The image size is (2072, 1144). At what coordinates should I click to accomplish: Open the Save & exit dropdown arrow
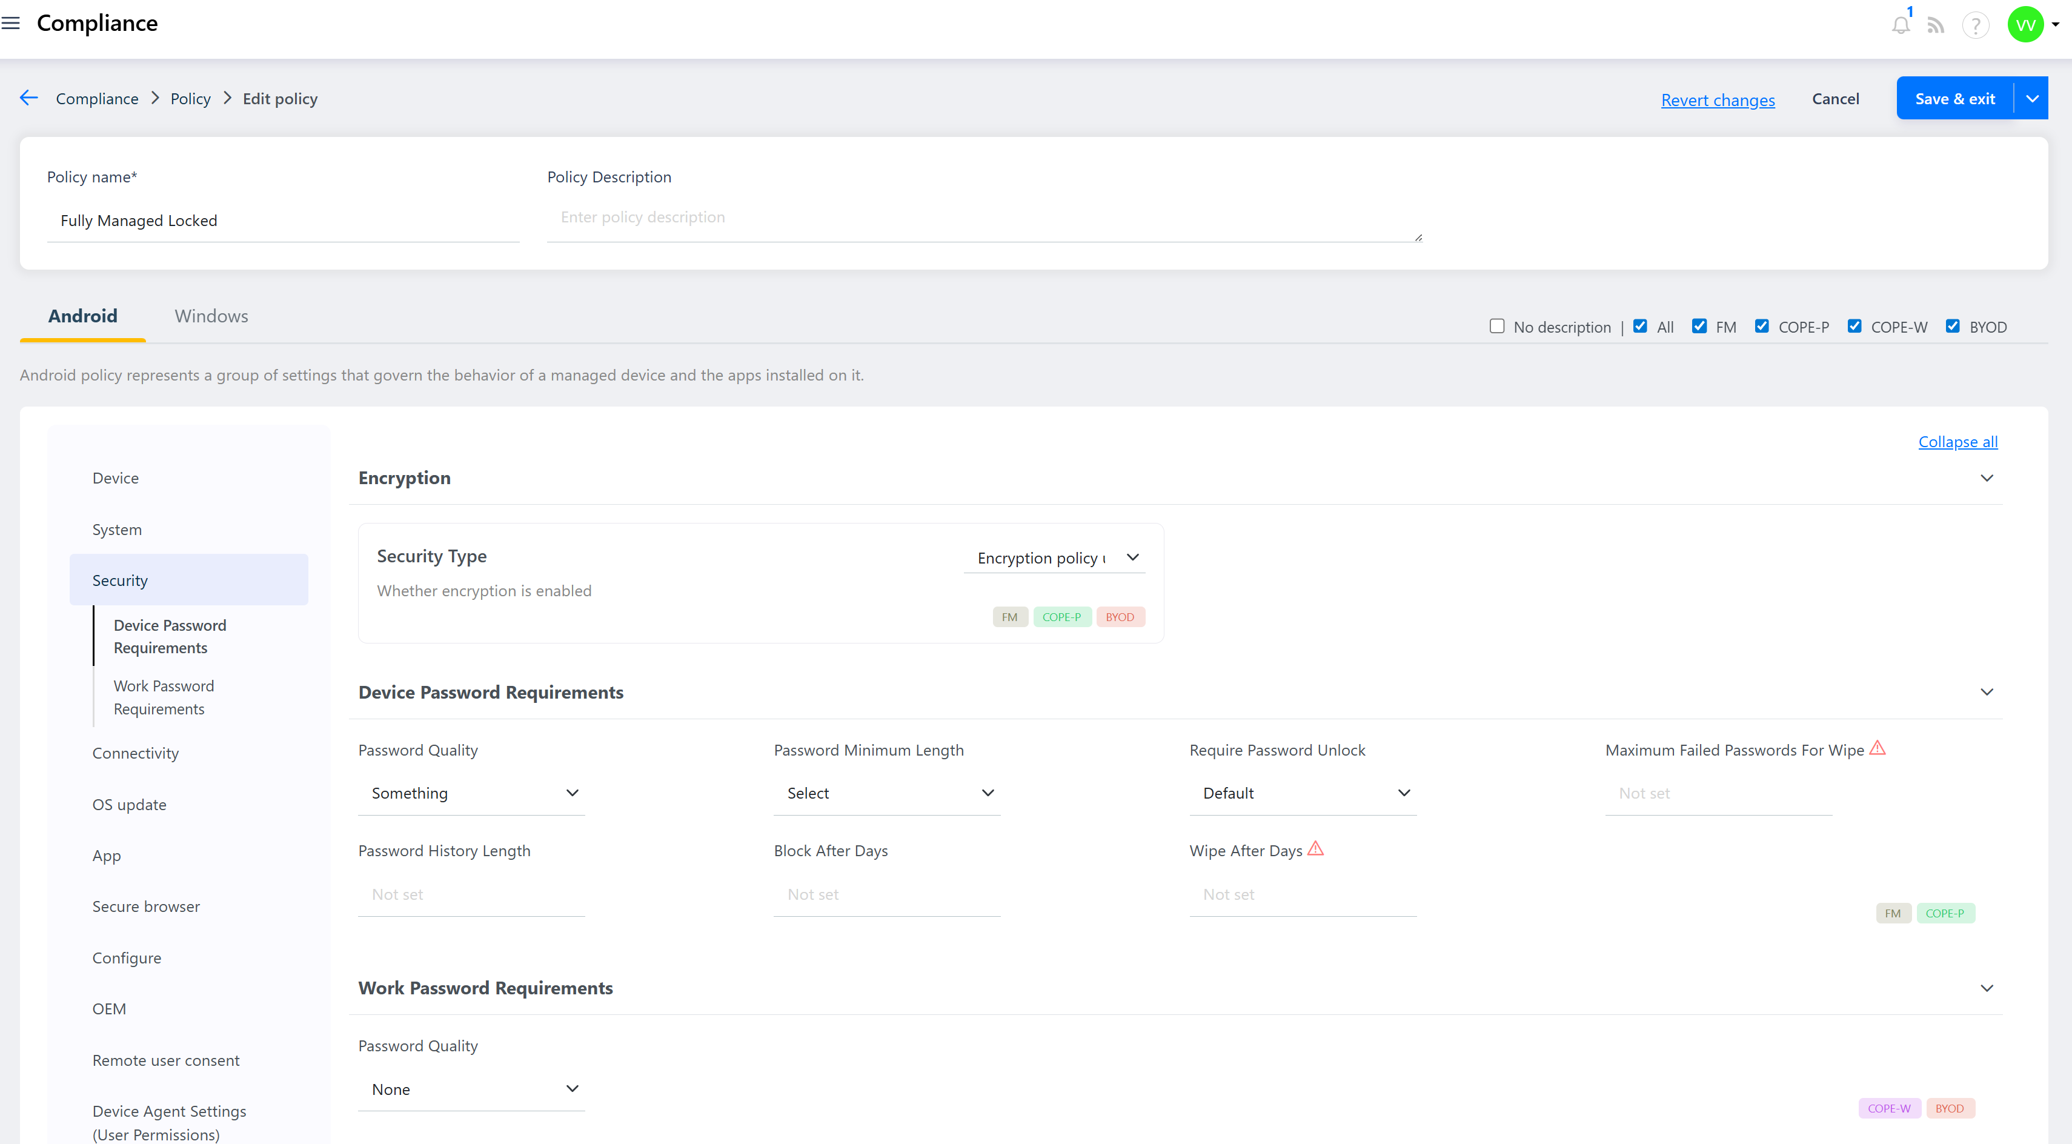pos(2032,98)
